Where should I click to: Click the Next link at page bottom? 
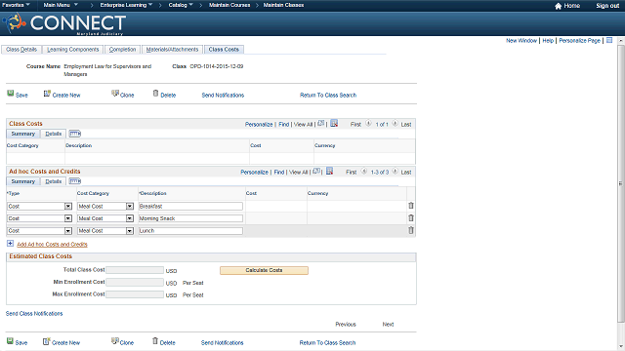pyautogui.click(x=389, y=325)
